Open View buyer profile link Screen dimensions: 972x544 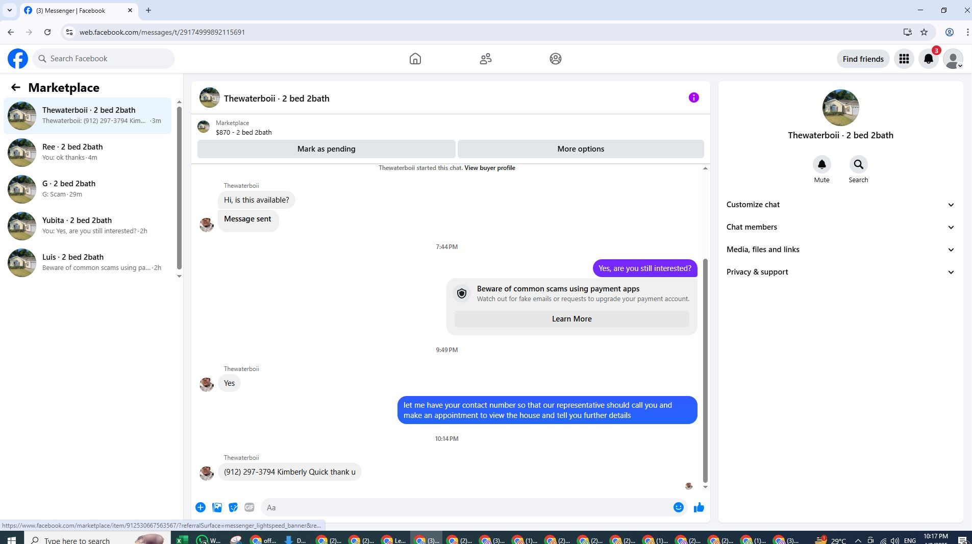[x=489, y=168]
